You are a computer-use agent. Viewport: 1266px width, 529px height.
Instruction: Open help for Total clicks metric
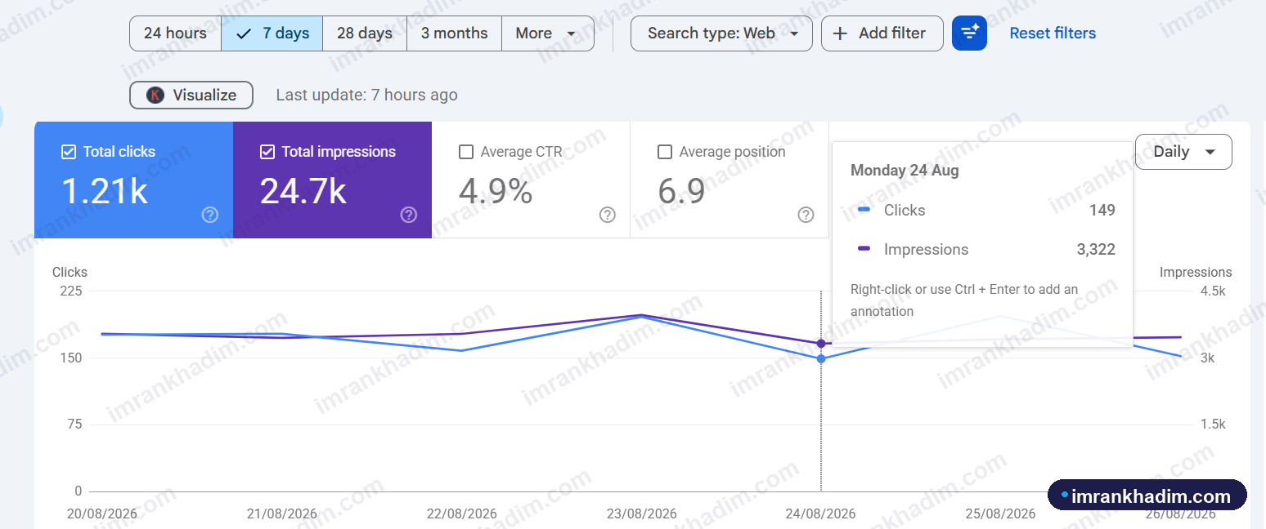tap(210, 215)
